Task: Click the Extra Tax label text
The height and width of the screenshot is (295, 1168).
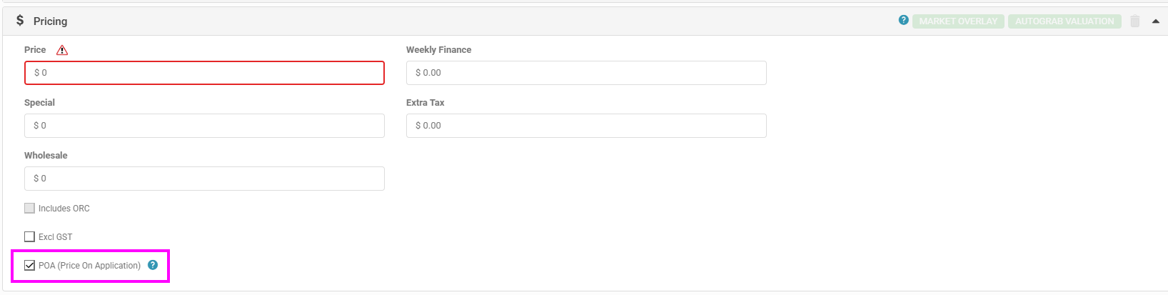Action: coord(425,103)
